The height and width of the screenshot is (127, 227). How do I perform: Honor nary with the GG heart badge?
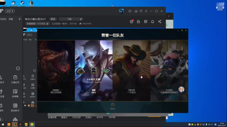(106, 71)
